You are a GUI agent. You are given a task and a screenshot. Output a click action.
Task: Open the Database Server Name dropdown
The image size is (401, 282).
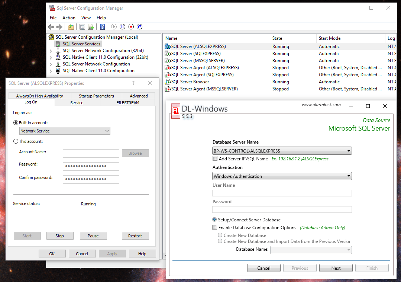coord(282,151)
